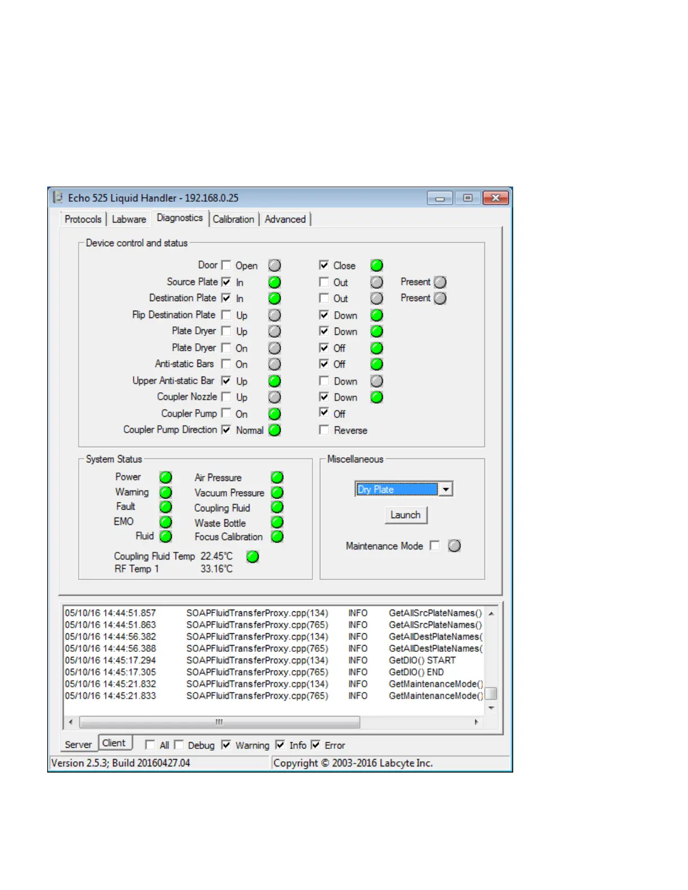Click the Fault status light
Viewport: 688px width, 890px height.
(x=166, y=507)
